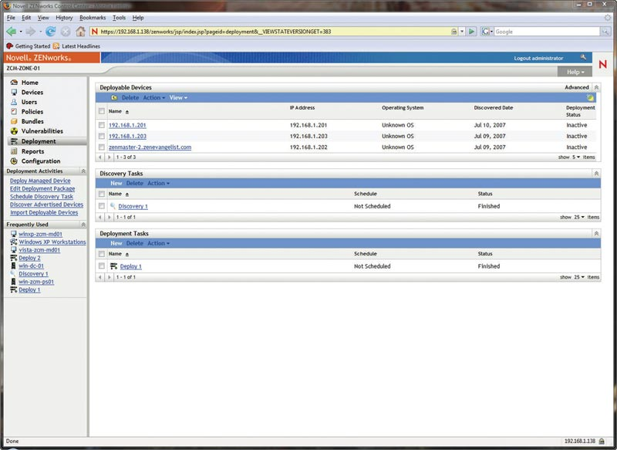Click into the browser address bar

(275, 32)
